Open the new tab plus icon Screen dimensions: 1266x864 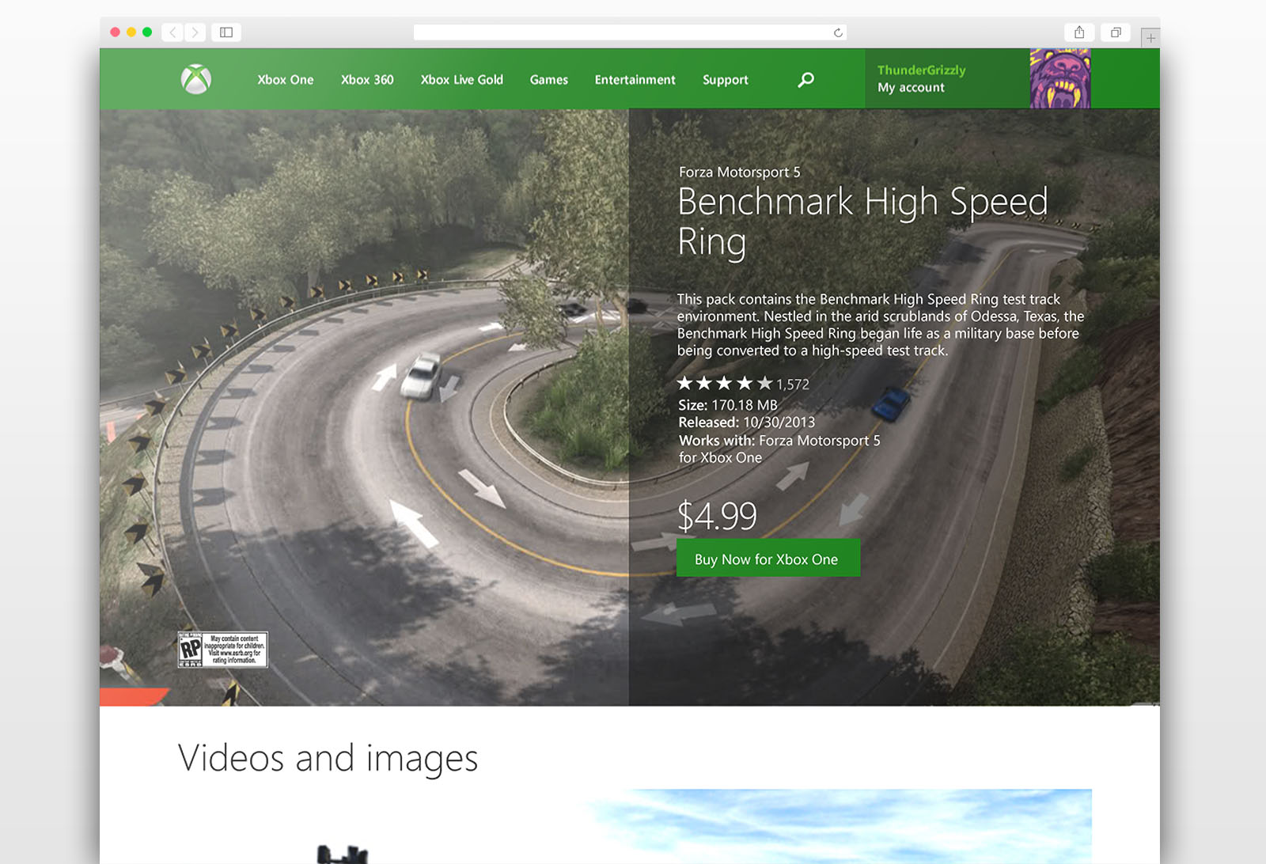tap(1152, 36)
